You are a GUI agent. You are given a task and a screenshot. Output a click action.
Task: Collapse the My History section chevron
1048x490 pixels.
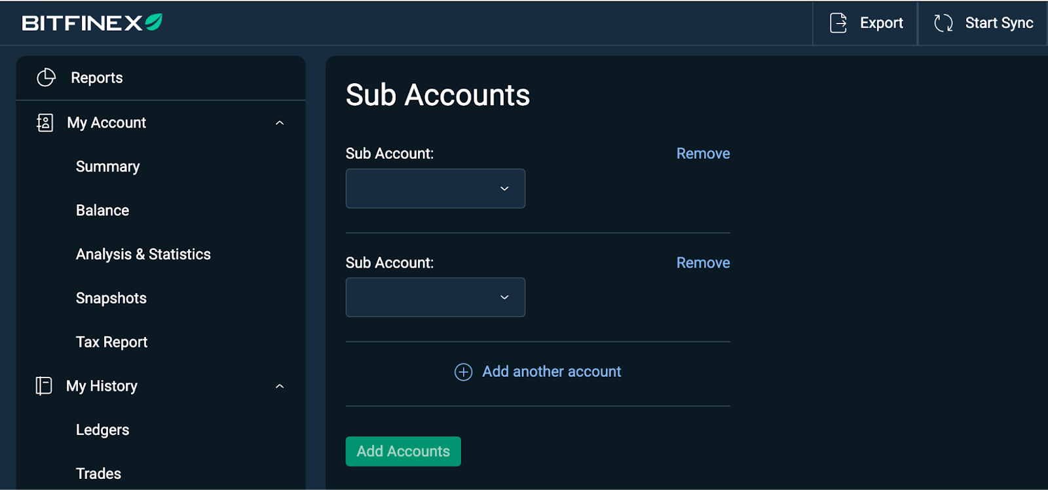tap(280, 386)
